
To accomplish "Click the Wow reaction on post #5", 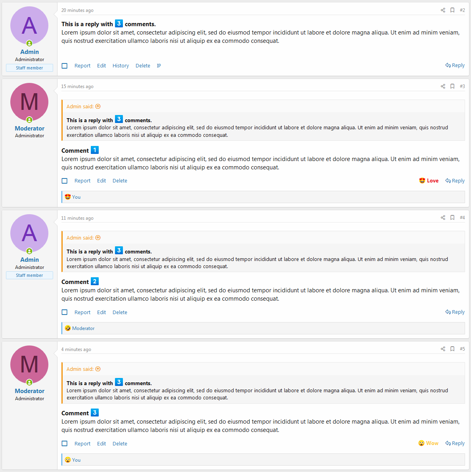I will (x=428, y=443).
